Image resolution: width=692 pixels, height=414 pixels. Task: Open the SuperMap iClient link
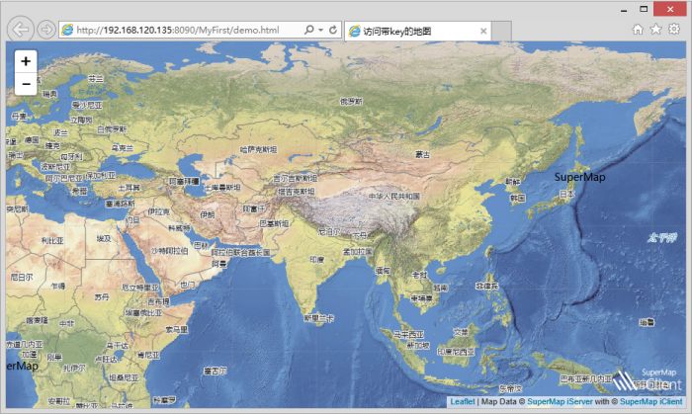(652, 402)
